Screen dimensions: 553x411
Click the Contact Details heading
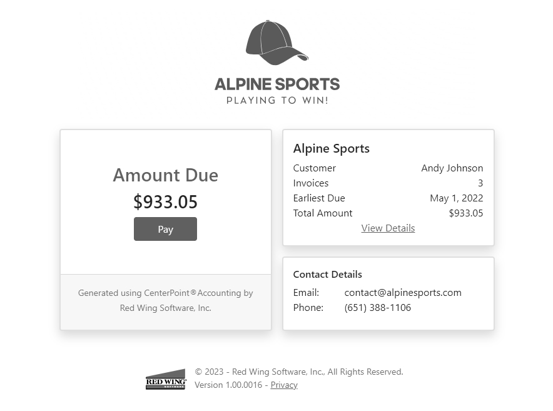[327, 275]
